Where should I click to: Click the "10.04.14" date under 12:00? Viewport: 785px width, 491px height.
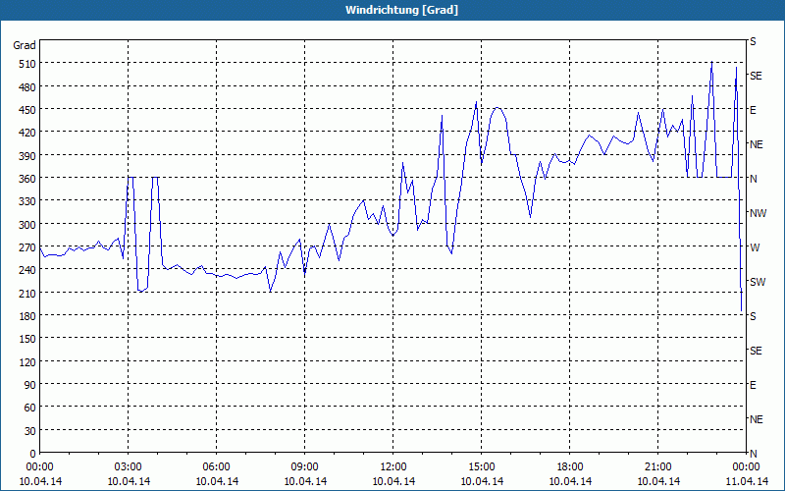point(393,481)
